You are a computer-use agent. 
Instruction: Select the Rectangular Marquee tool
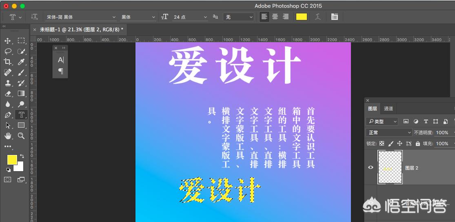click(x=21, y=41)
